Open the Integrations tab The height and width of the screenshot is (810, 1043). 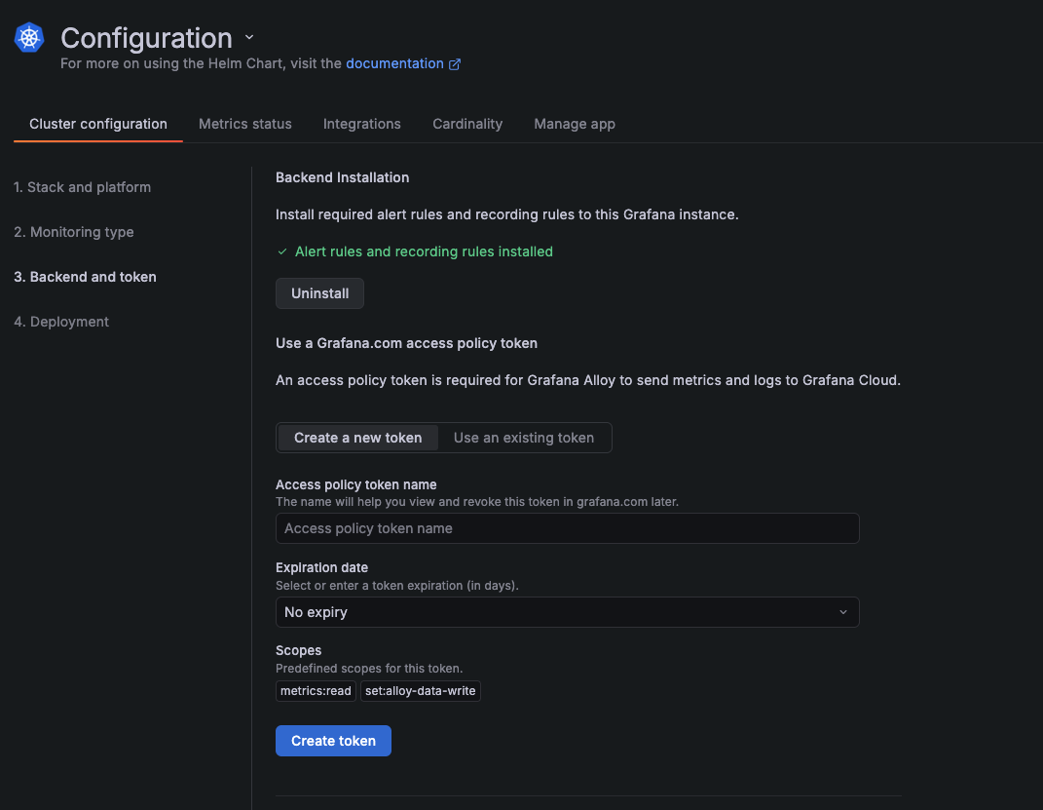point(362,124)
